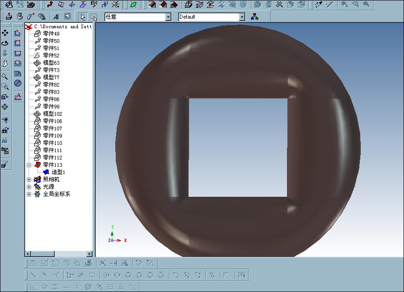Select 造型1 under 零件113
404x292 pixels.
pyautogui.click(x=58, y=172)
